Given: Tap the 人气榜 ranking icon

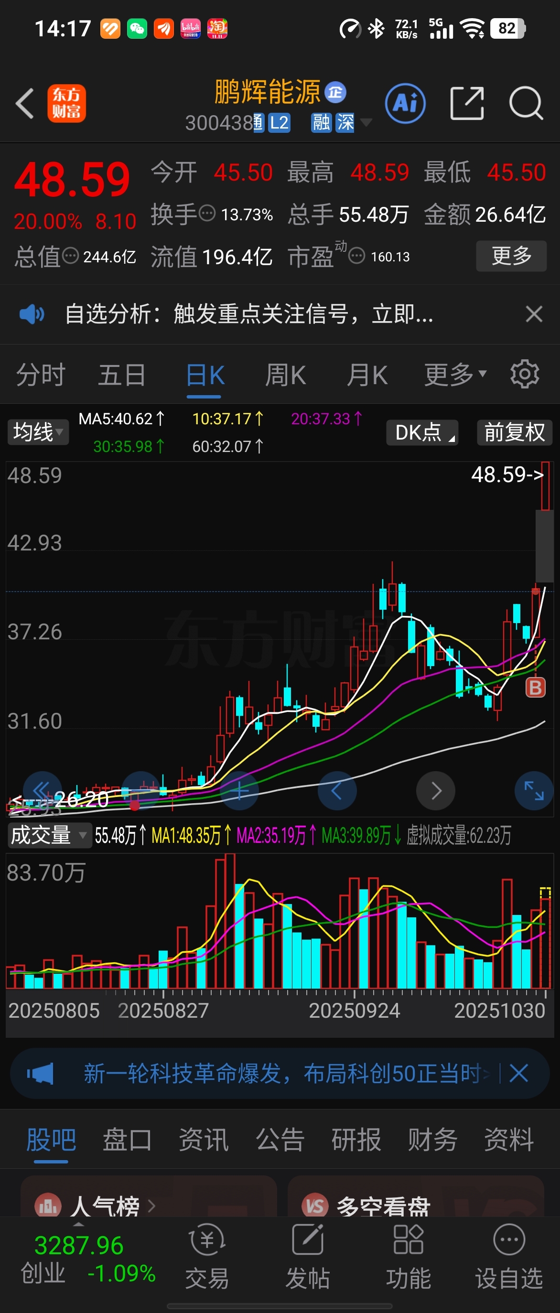Looking at the screenshot, I should pos(48,1205).
